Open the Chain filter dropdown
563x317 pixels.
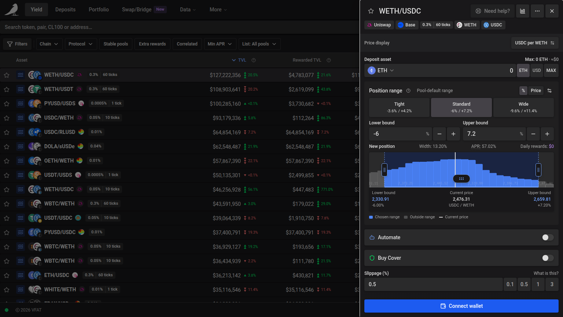pos(49,44)
